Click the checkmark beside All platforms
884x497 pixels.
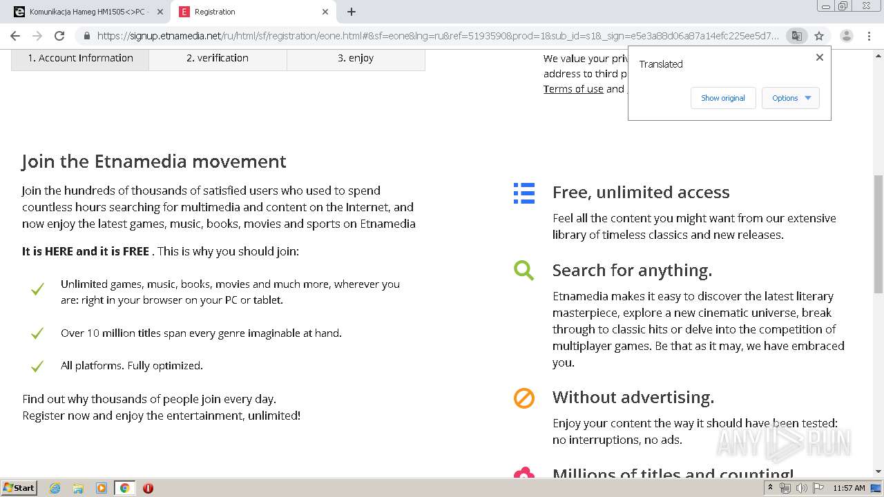pos(37,366)
